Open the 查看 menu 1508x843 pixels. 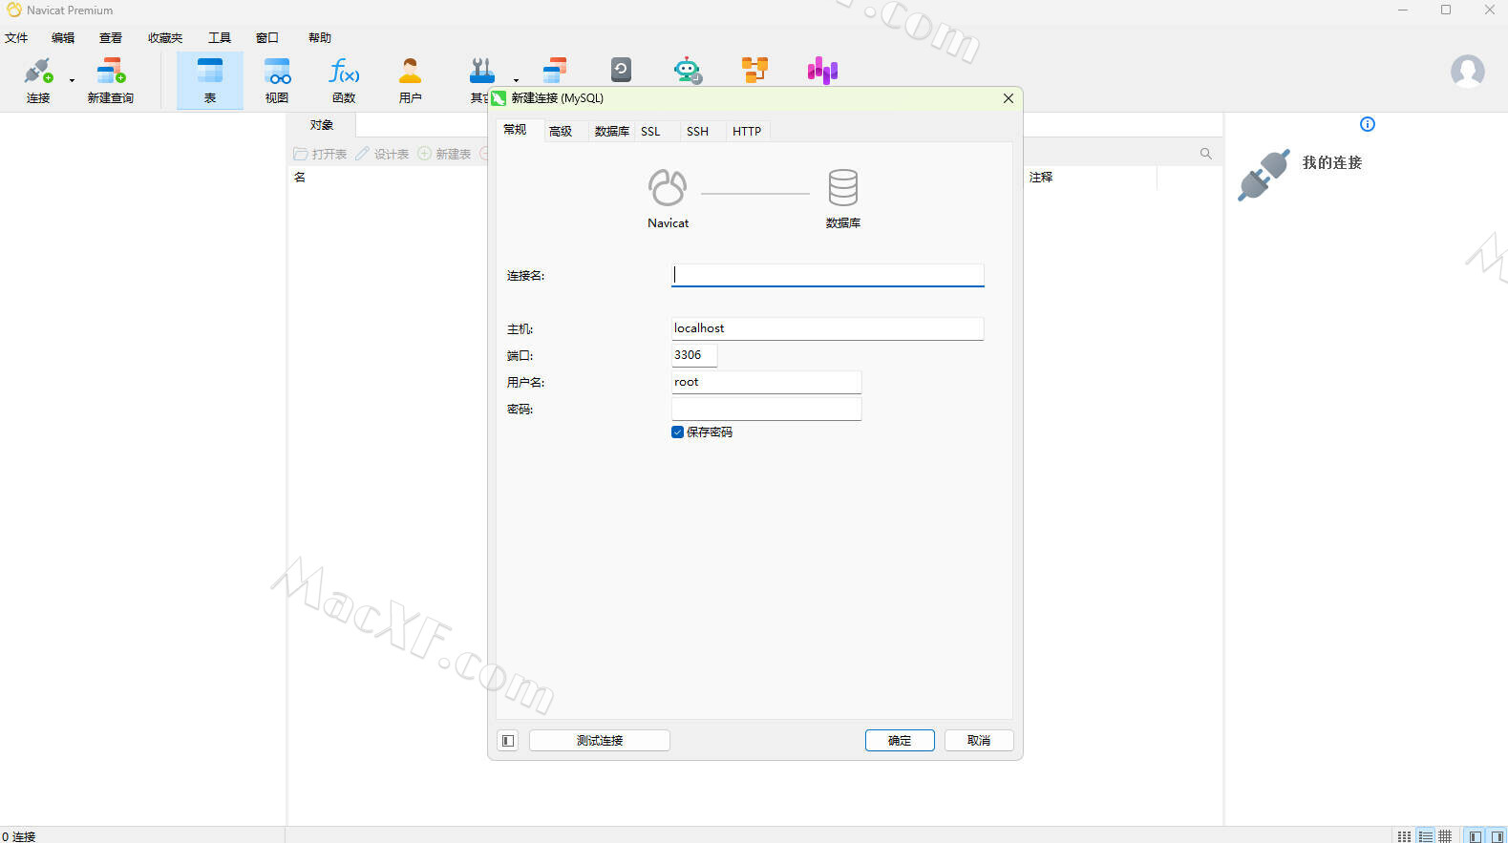pyautogui.click(x=111, y=38)
